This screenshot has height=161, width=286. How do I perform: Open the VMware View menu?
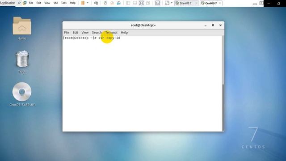click(47, 3)
